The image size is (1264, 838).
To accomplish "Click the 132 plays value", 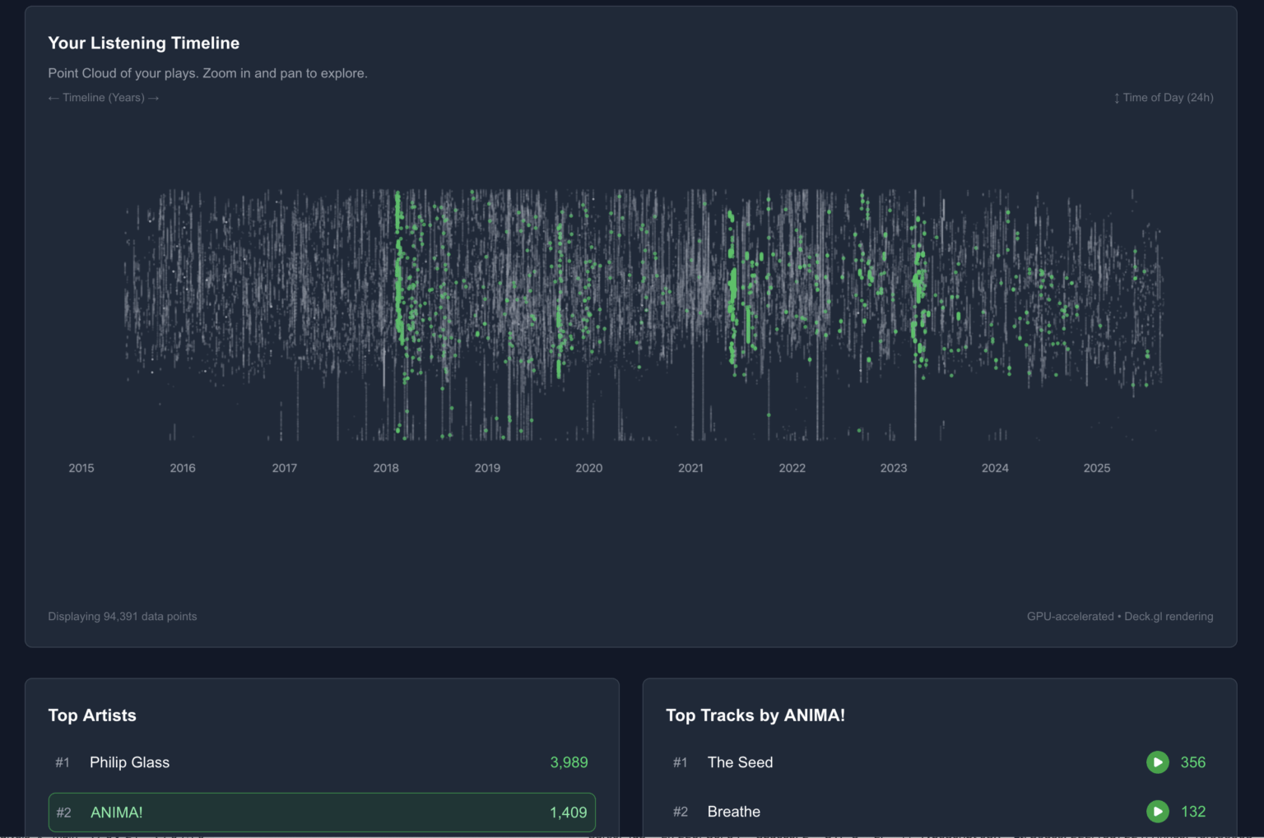I will tap(1193, 812).
